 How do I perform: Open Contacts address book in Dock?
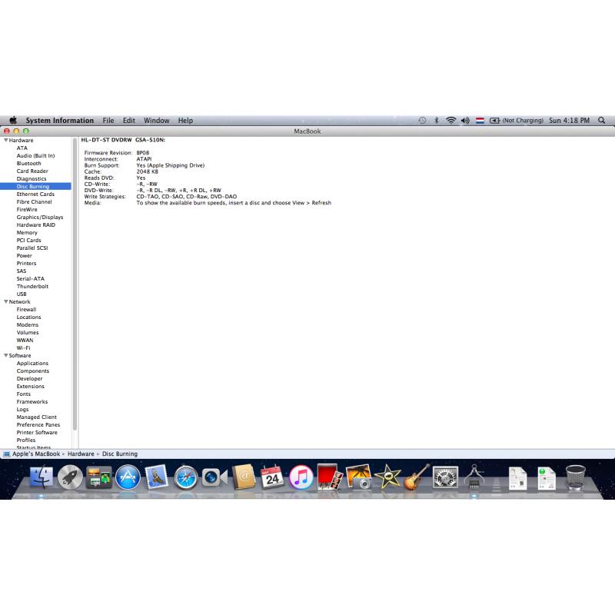pyautogui.click(x=244, y=477)
